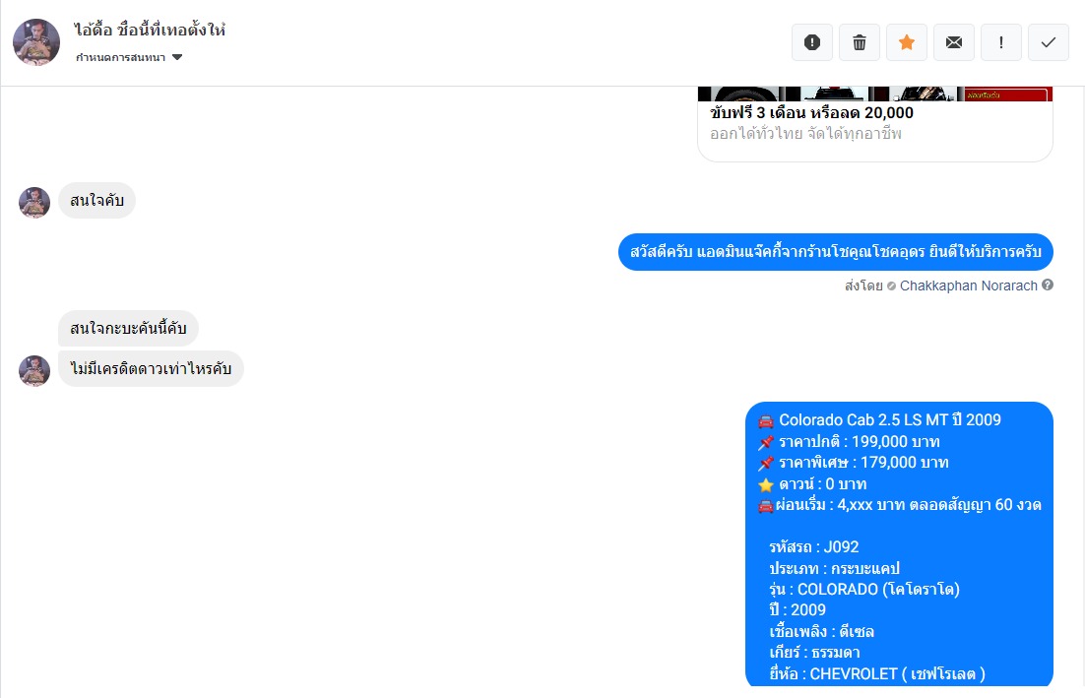Image resolution: width=1085 pixels, height=698 pixels.
Task: Open the ad card ขับฟรี 3 เดือน
Action: point(875,123)
